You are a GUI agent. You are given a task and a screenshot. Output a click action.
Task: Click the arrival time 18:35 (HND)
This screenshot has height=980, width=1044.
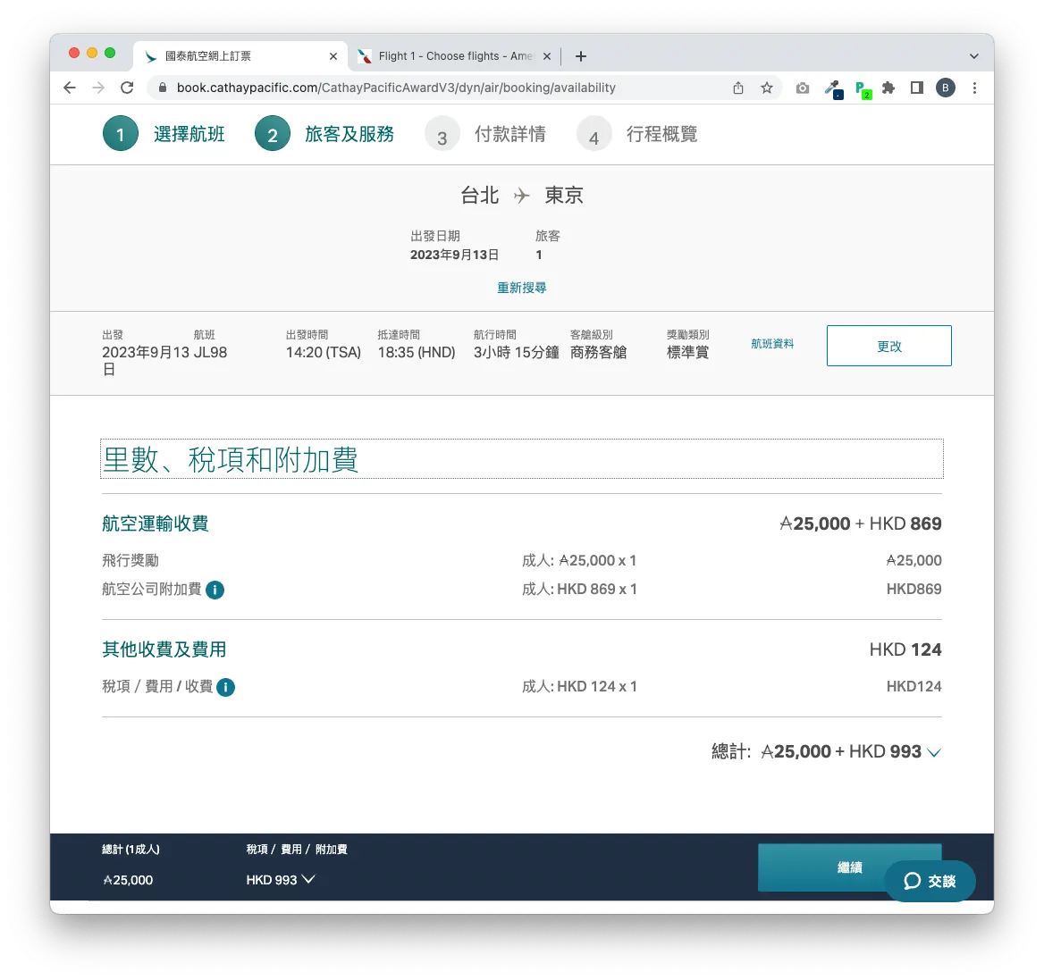[x=417, y=352]
